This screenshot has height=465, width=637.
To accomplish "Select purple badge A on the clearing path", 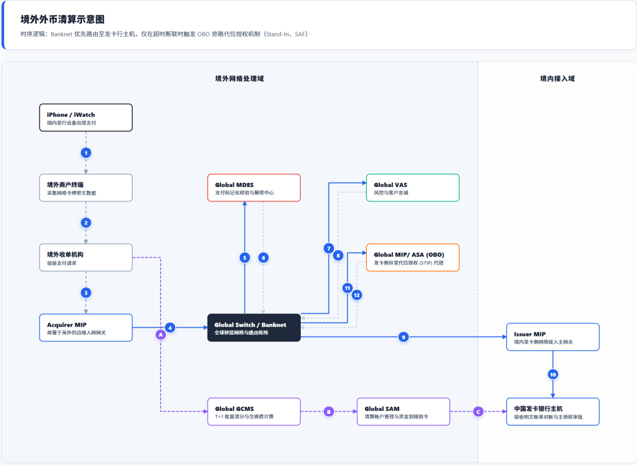I will (161, 335).
